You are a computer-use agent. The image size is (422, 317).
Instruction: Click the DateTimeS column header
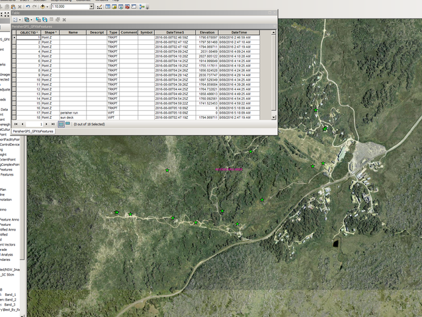(175, 32)
